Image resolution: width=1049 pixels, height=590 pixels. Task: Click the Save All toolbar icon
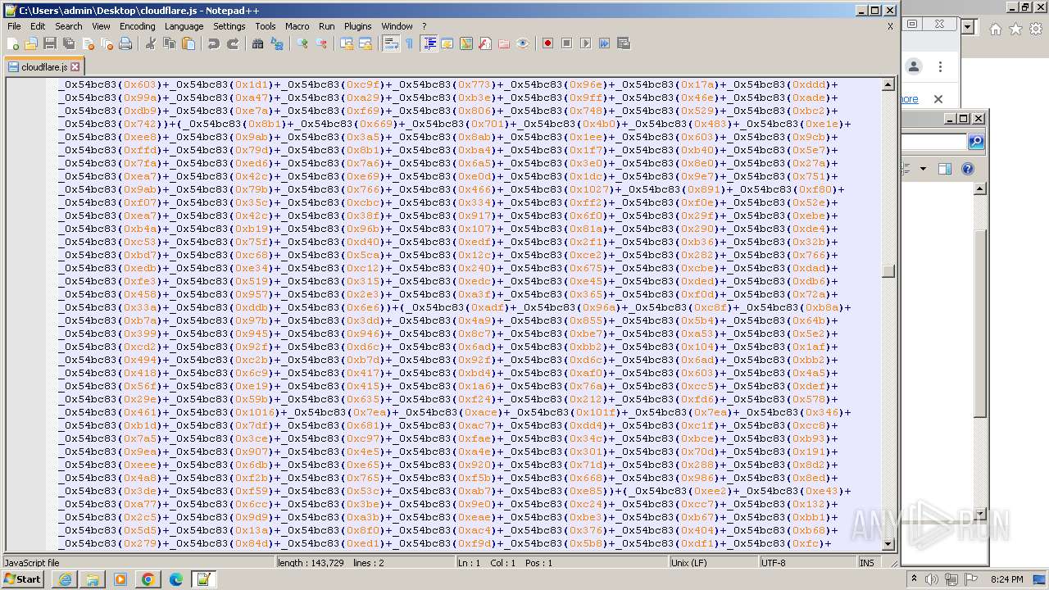(69, 43)
